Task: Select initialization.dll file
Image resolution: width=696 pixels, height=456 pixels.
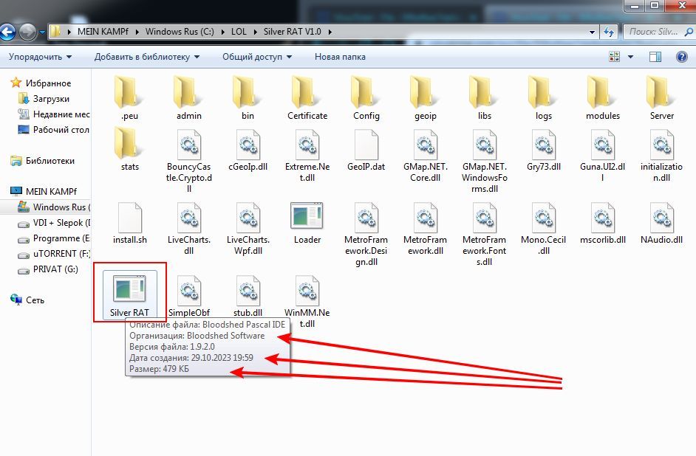Action: 661,156
